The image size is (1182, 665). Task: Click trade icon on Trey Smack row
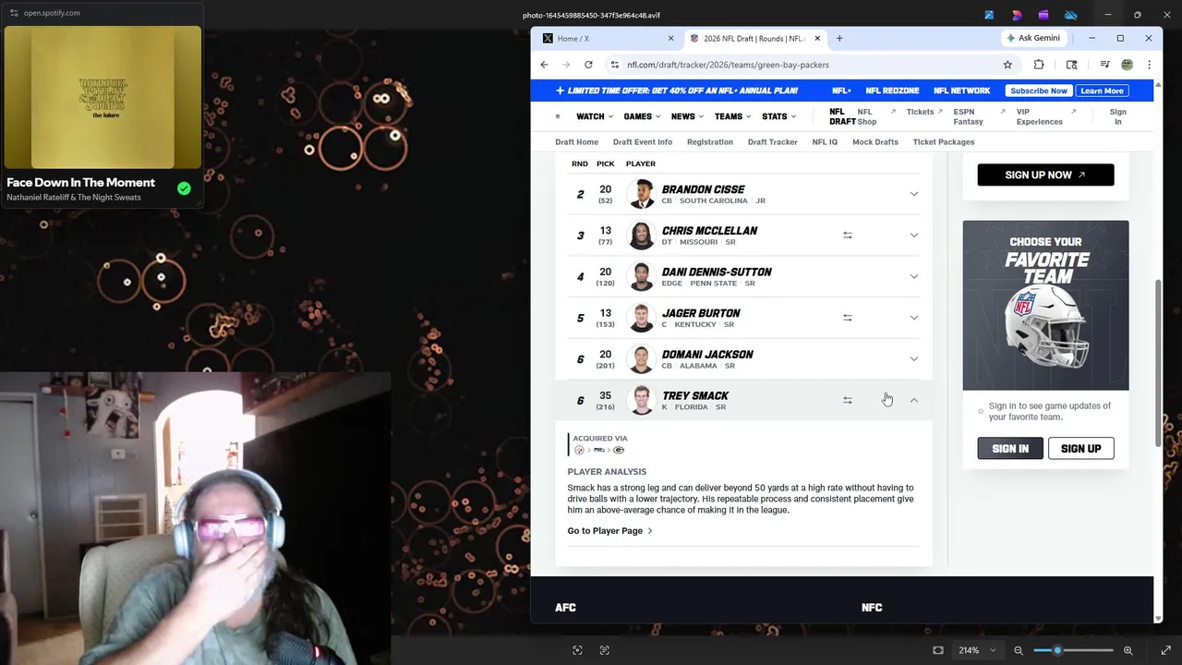847,400
